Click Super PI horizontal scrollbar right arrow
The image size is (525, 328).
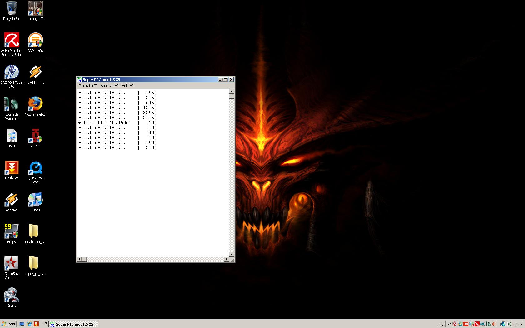pyautogui.click(x=227, y=259)
